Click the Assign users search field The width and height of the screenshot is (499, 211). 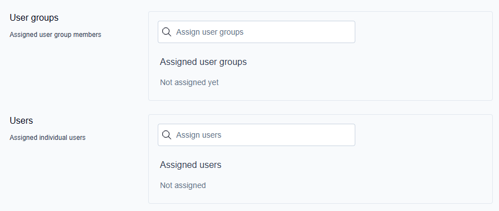point(256,135)
